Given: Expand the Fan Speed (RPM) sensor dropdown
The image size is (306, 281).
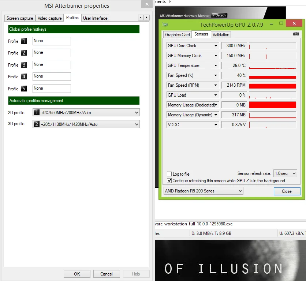Looking at the screenshot, I should click(x=216, y=85).
